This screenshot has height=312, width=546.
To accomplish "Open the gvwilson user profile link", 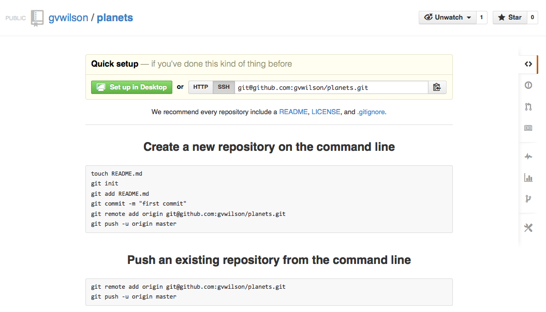I will click(x=68, y=18).
